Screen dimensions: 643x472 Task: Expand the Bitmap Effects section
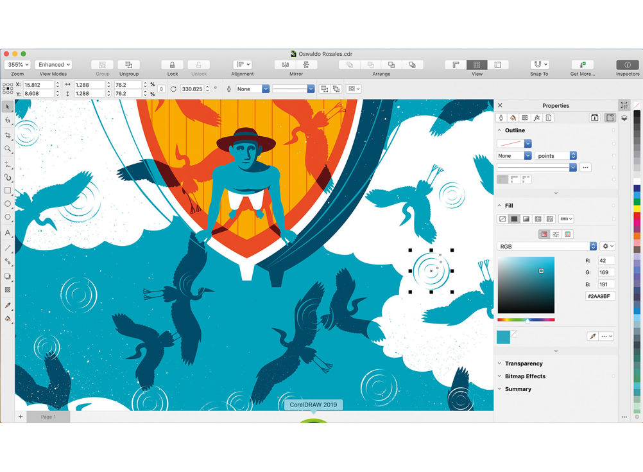(x=499, y=376)
